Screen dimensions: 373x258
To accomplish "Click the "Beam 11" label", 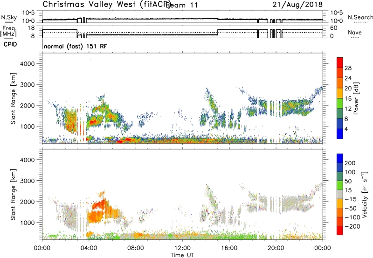I will [x=181, y=5].
